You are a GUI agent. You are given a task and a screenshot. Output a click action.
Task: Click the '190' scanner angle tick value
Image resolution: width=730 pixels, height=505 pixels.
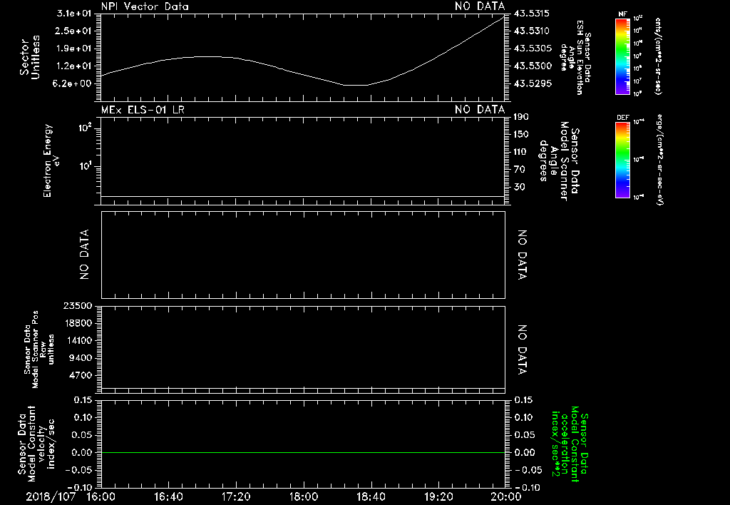(x=521, y=117)
